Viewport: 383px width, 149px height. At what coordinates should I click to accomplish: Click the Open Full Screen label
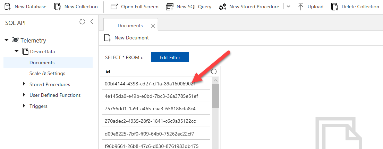point(140,7)
